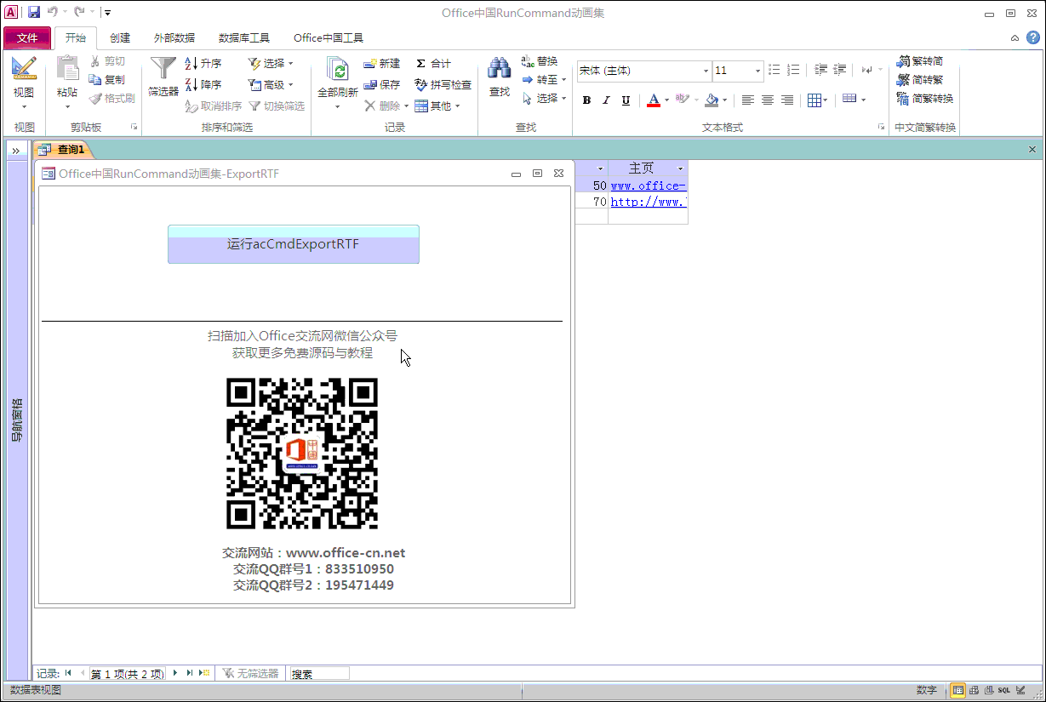Viewport: 1046px width, 702px height.
Task: Open the Help question mark icon
Action: click(x=1032, y=37)
